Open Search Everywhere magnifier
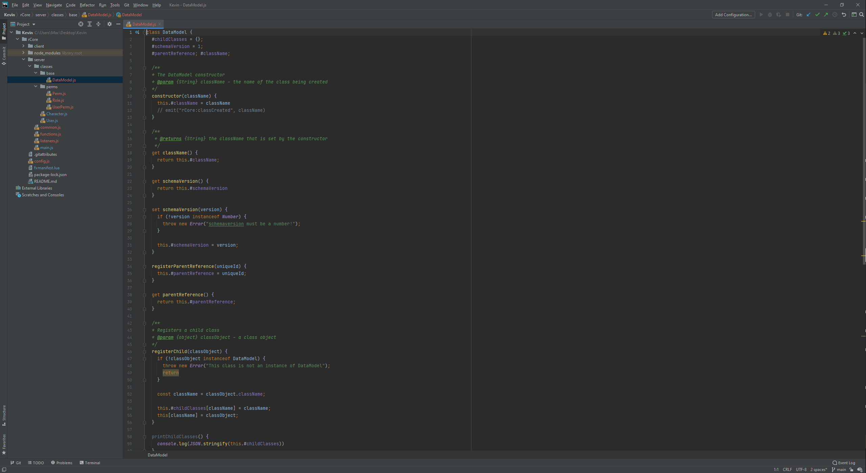Screen dimensions: 866x473 862,15
